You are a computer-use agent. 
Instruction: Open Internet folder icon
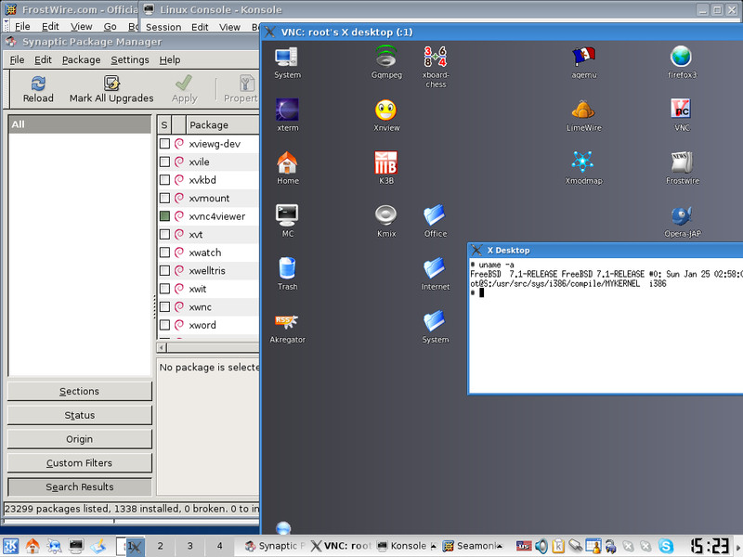[x=435, y=268]
